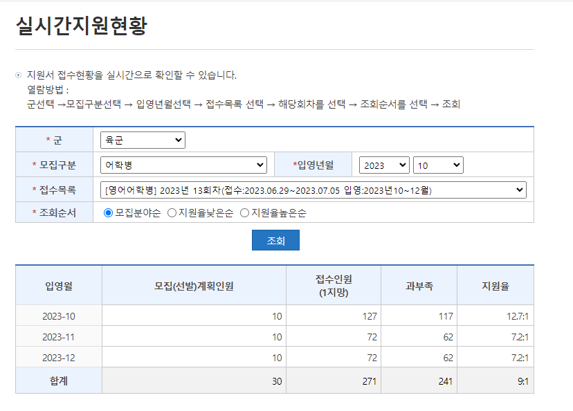Click the 117 과부족 value
The image size is (573, 411).
(446, 316)
